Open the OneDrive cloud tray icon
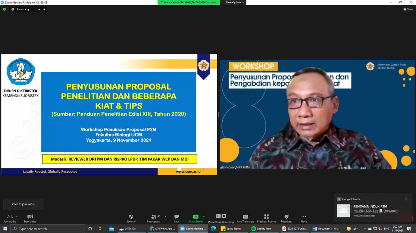Screen dimensions: 416x233 click(x=370, y=229)
